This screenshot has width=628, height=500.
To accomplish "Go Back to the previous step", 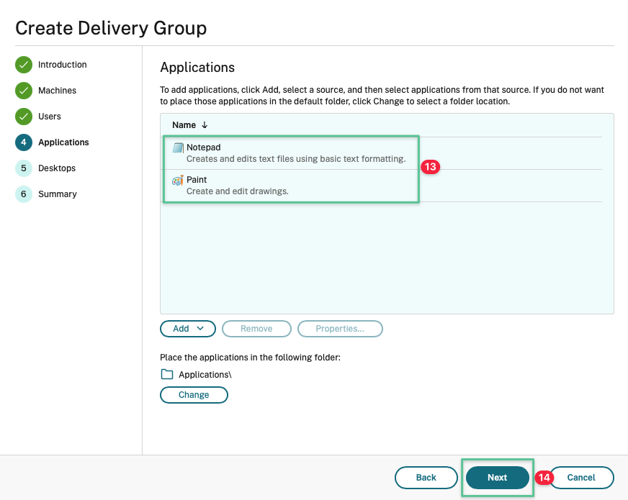I will [426, 478].
